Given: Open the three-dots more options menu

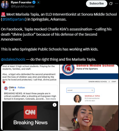Looking at the screenshot, I should point(116,4).
